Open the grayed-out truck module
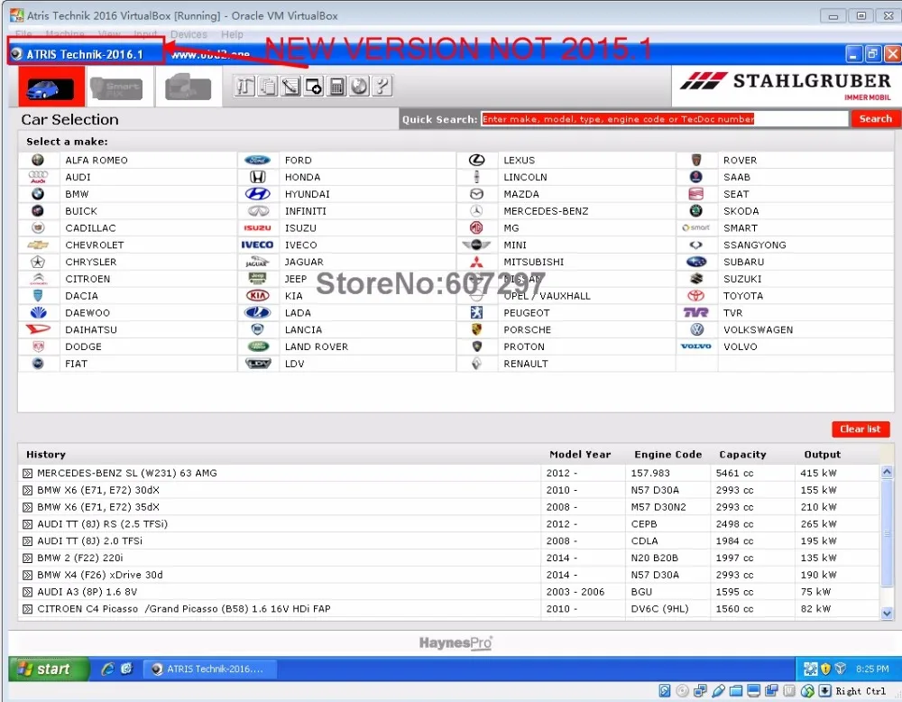 coord(188,88)
